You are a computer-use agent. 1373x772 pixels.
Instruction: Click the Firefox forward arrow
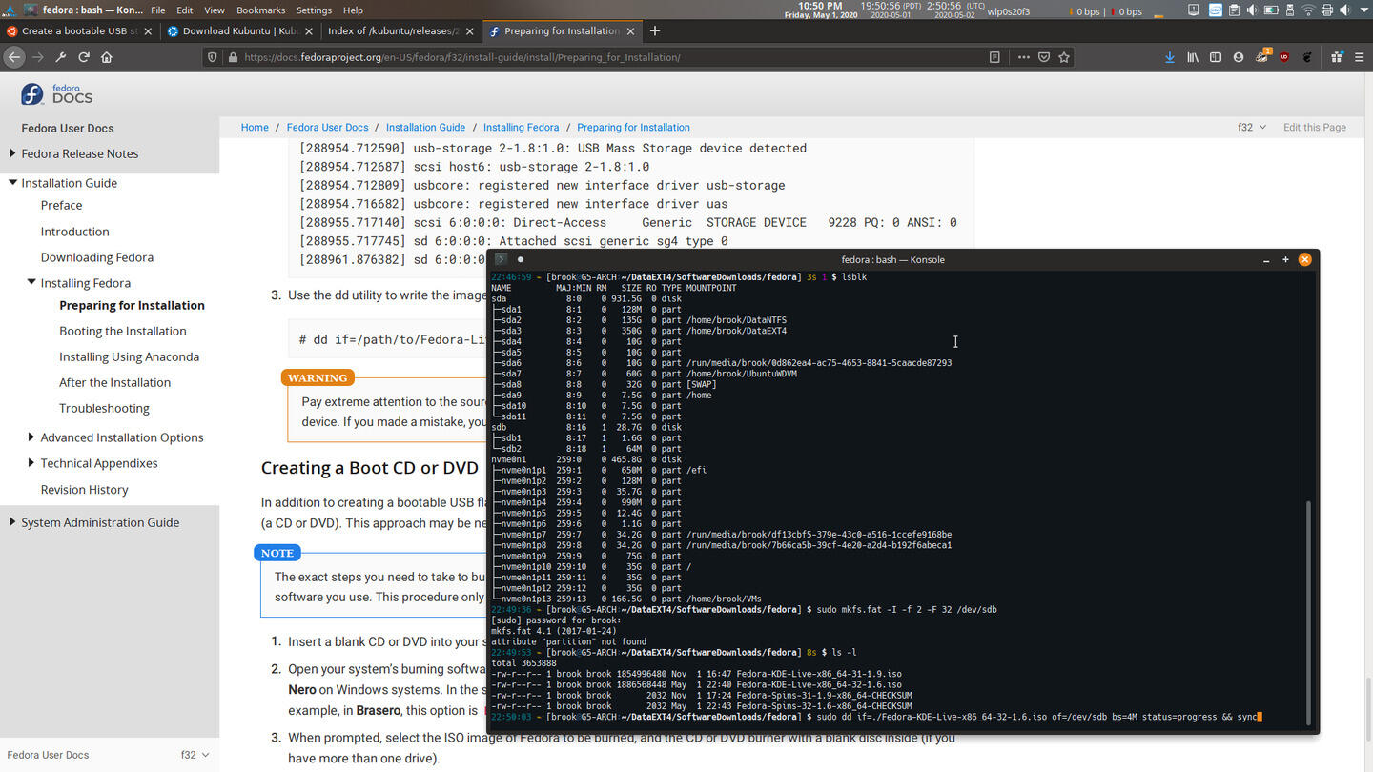(38, 57)
